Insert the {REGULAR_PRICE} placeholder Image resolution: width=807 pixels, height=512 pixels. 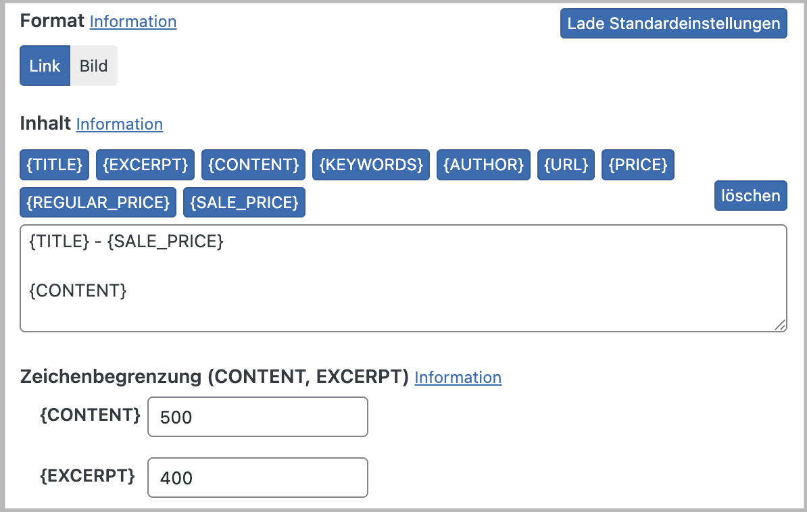pos(97,201)
